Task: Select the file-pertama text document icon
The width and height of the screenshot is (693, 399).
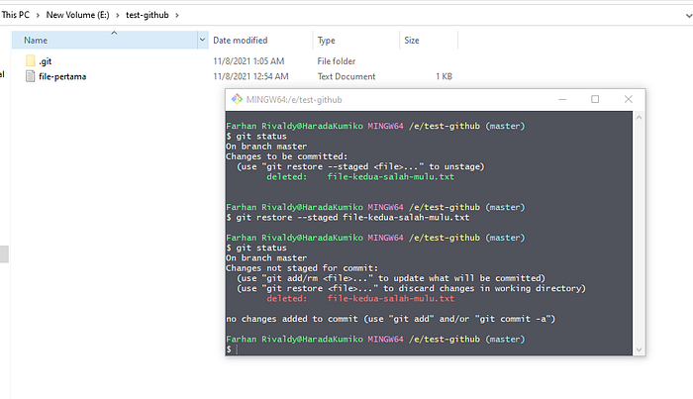Action: click(30, 76)
